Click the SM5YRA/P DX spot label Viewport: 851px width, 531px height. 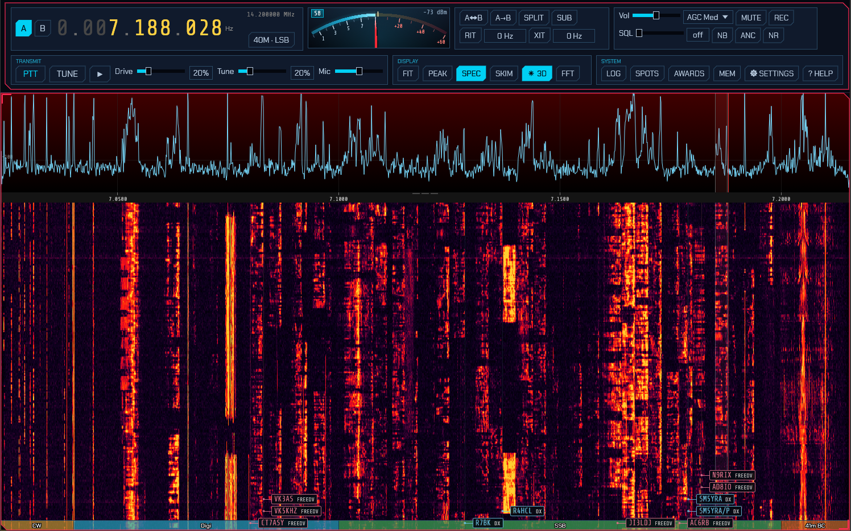pyautogui.click(x=719, y=511)
